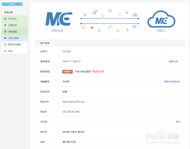Click the purple gears icon in the banner
190x149 pixels.
tap(95, 12)
